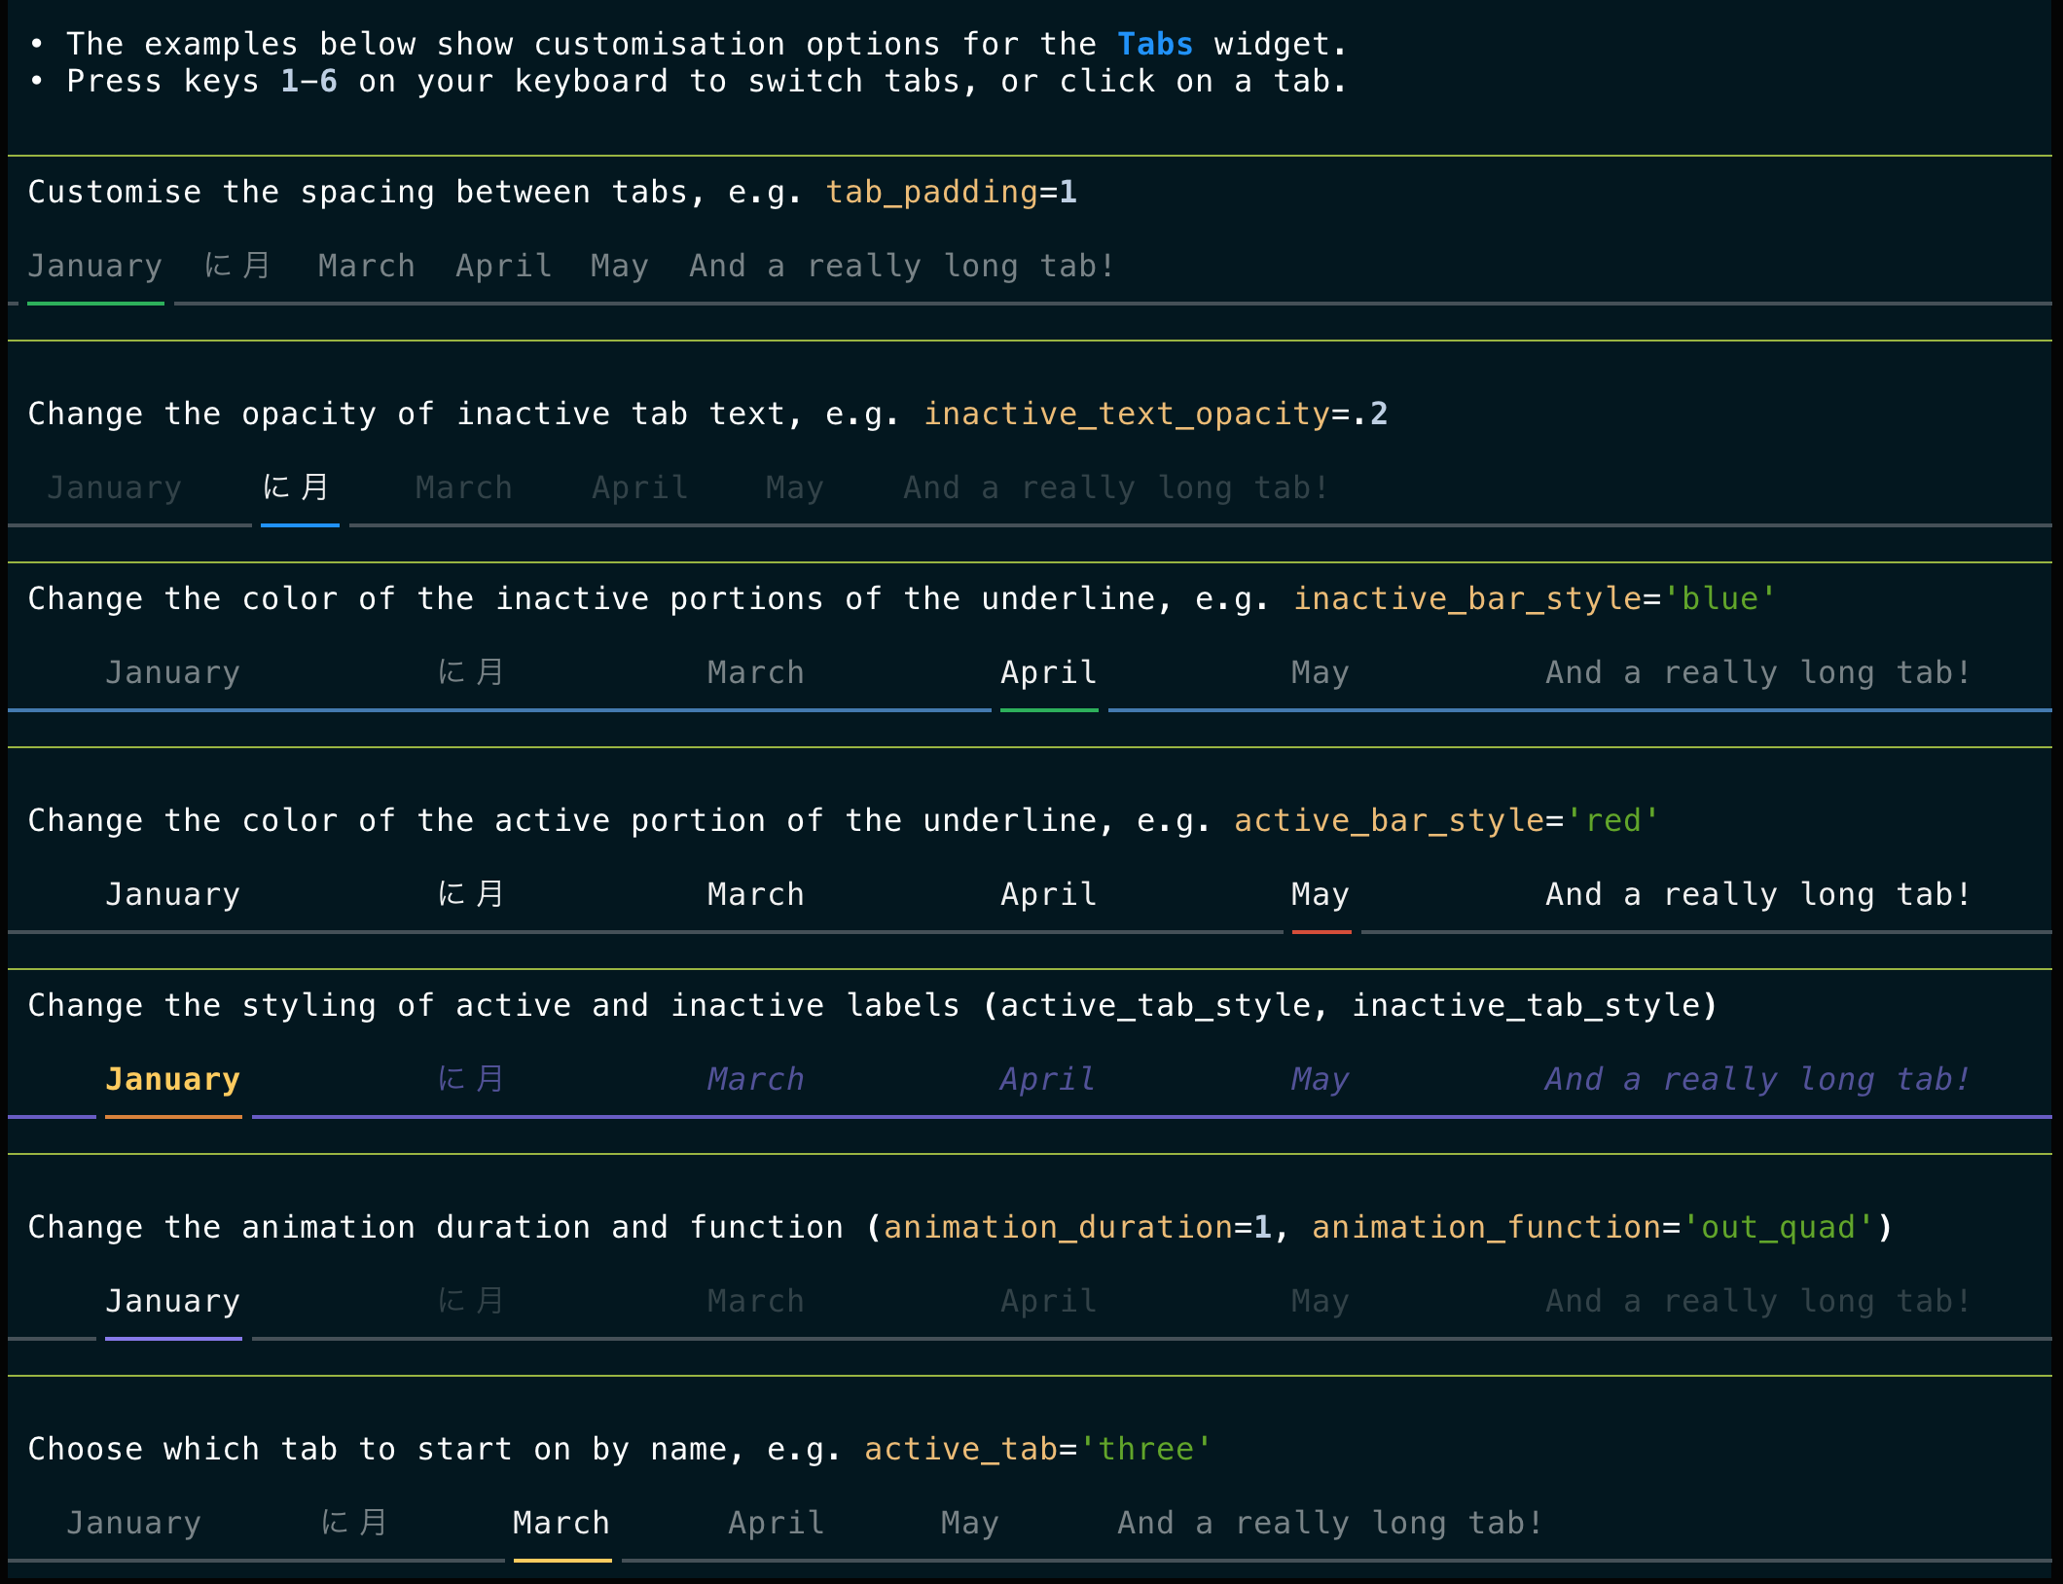The image size is (2063, 1584).
Task: Select March tab in tab_padding example
Action: (366, 266)
